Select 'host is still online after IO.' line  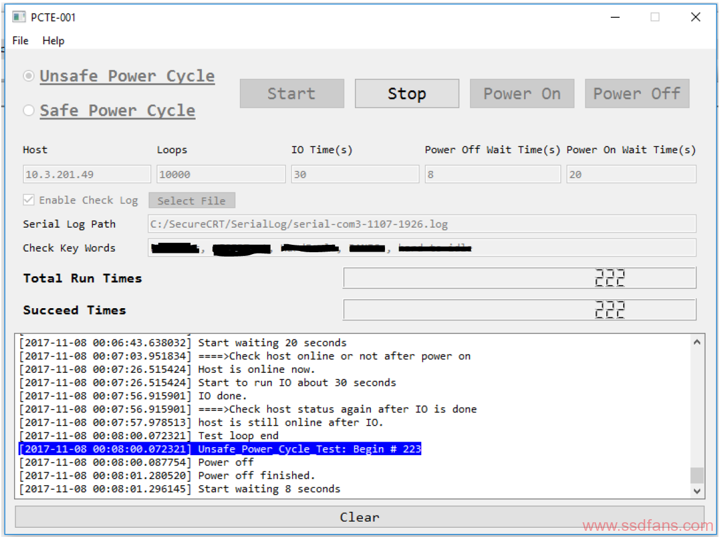(201, 423)
